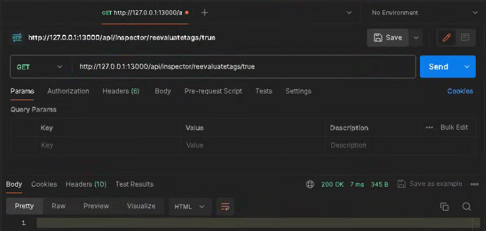Open a new request tab with plus icon

pyautogui.click(x=205, y=13)
